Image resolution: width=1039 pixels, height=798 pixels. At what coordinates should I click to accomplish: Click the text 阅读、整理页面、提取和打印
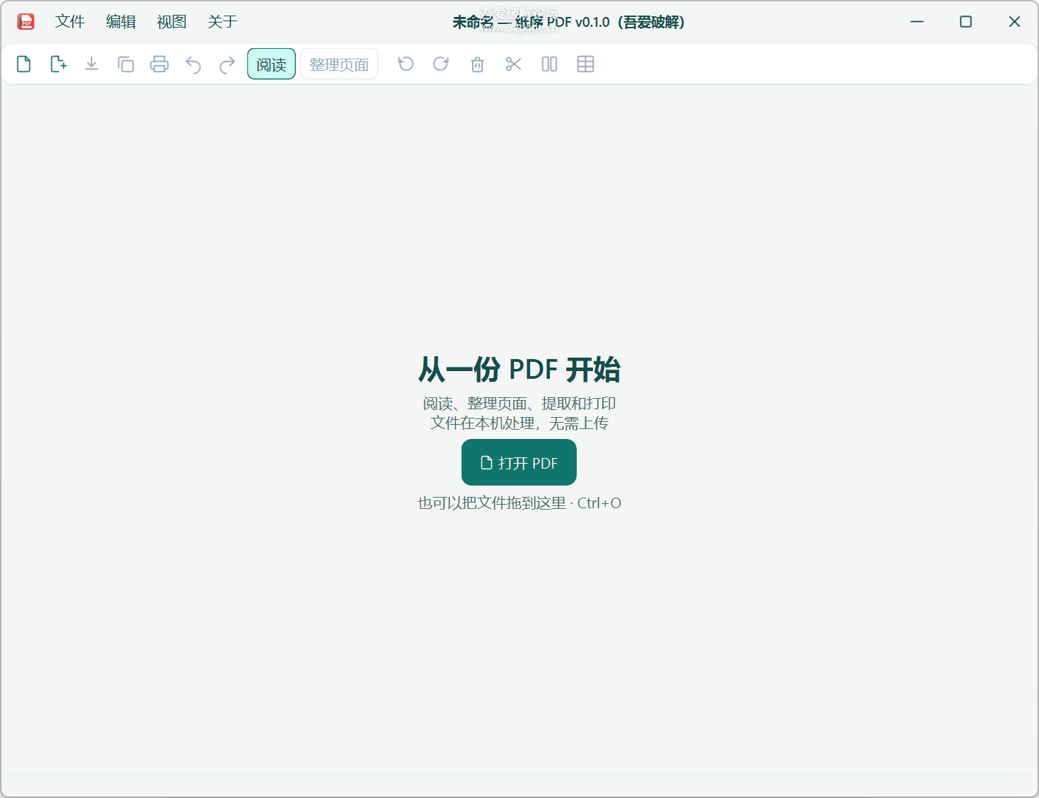tap(519, 404)
